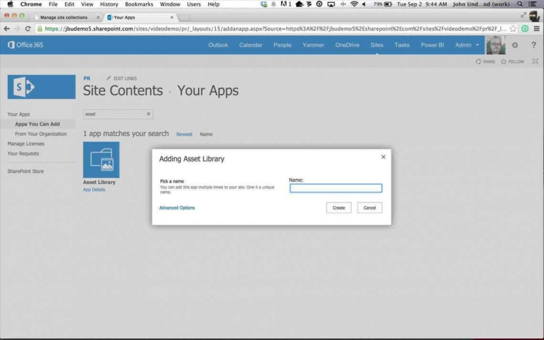This screenshot has height=340, width=544.
Task: Open the Chrome History menu
Action: coord(109,4)
